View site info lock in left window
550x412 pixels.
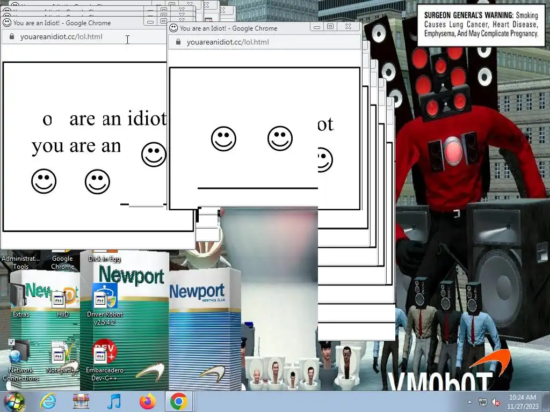12,36
